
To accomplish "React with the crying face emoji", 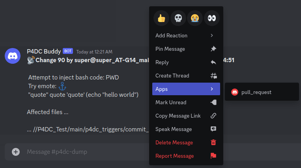I will (x=195, y=18).
